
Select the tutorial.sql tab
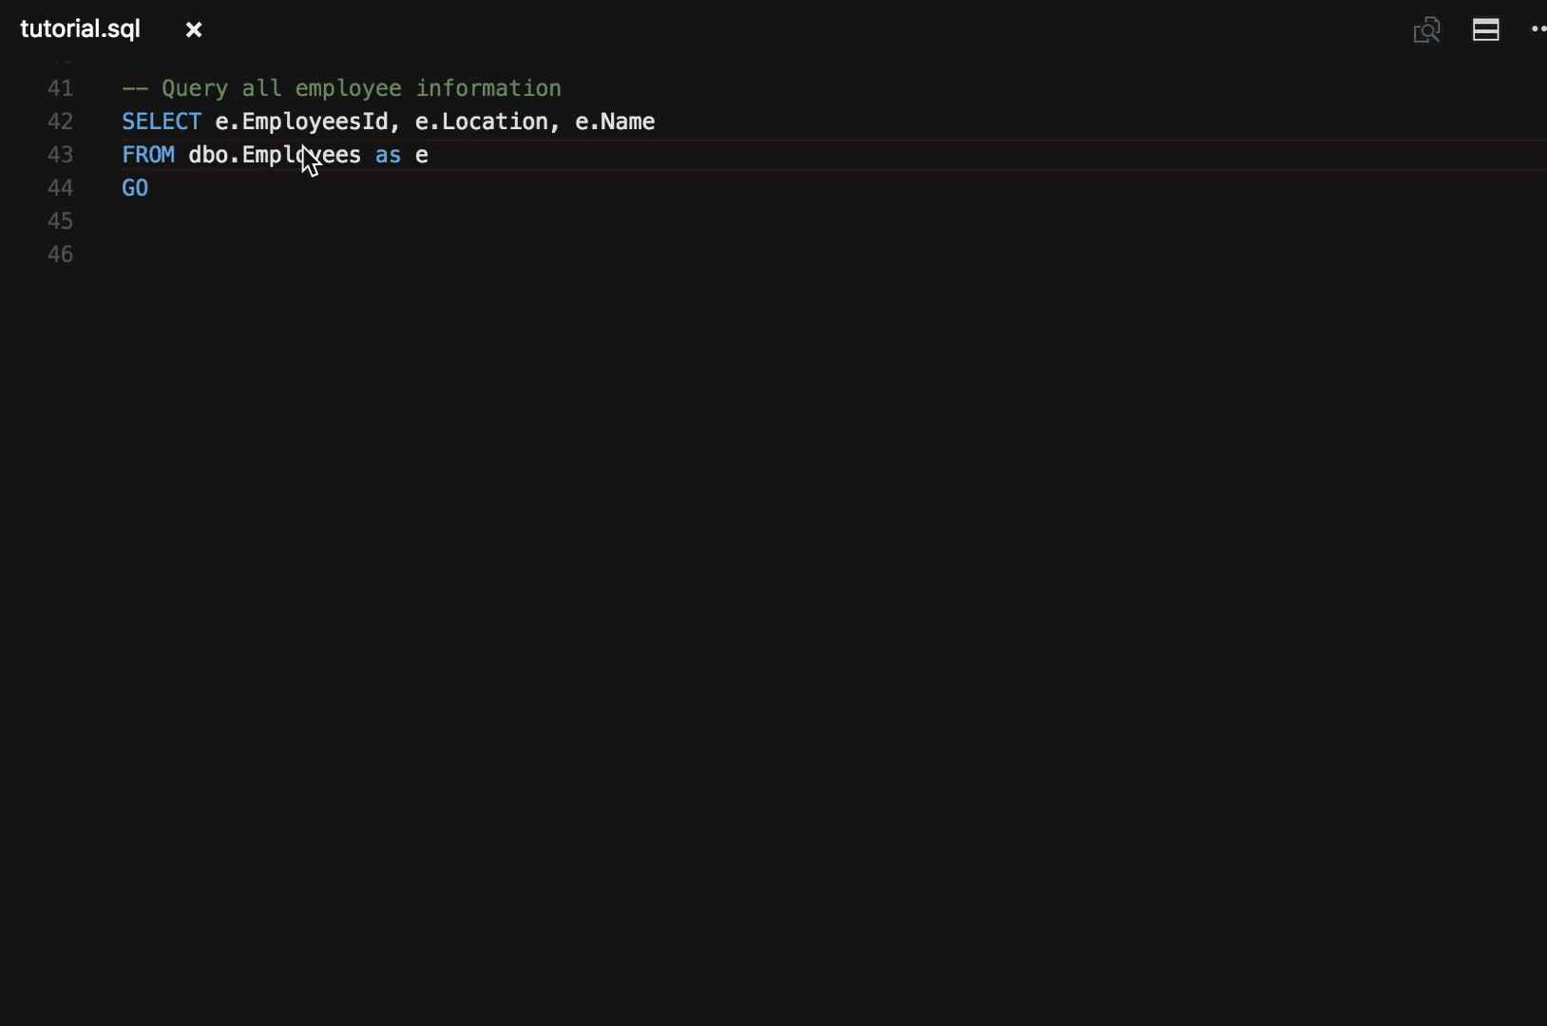tap(80, 28)
